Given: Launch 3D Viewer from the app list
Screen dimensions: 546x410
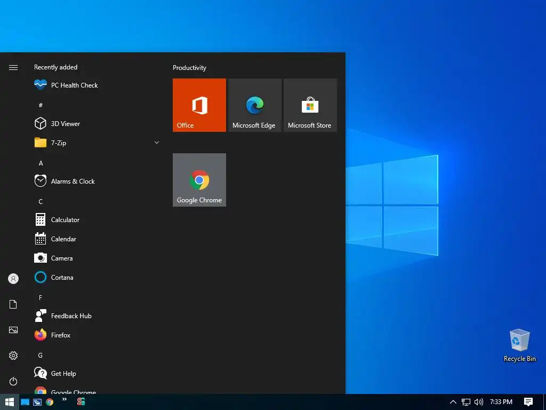Looking at the screenshot, I should coord(97,123).
